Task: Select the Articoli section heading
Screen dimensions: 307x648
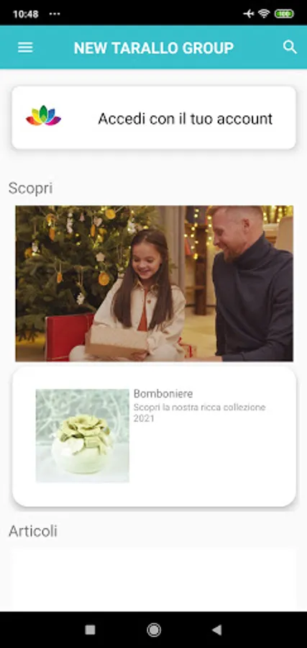Action: point(33,531)
